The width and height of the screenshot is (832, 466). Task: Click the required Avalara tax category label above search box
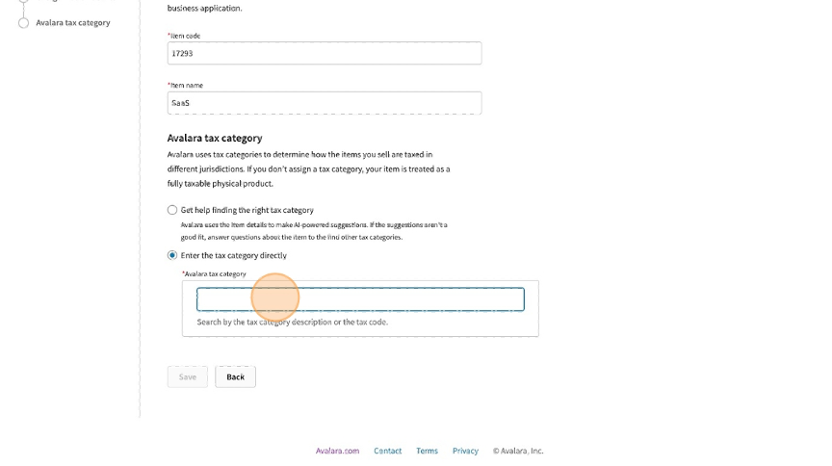(215, 273)
